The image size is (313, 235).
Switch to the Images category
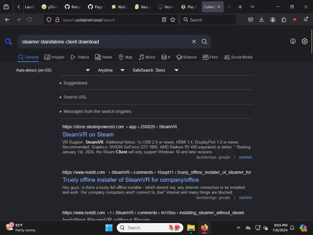[54, 57]
